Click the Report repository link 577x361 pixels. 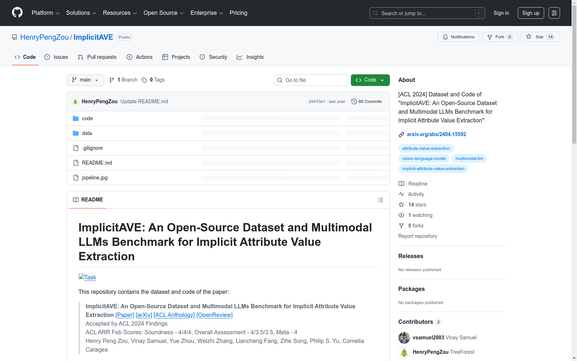click(x=418, y=236)
